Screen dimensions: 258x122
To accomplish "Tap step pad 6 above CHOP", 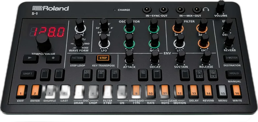I will [x=93, y=91].
